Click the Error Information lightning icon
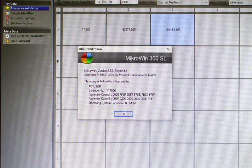The height and width of the screenshot is (168, 252). pyautogui.click(x=7, y=19)
